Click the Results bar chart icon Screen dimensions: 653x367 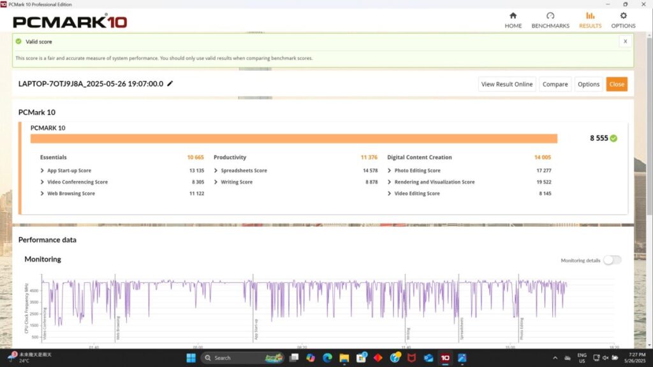pos(590,16)
